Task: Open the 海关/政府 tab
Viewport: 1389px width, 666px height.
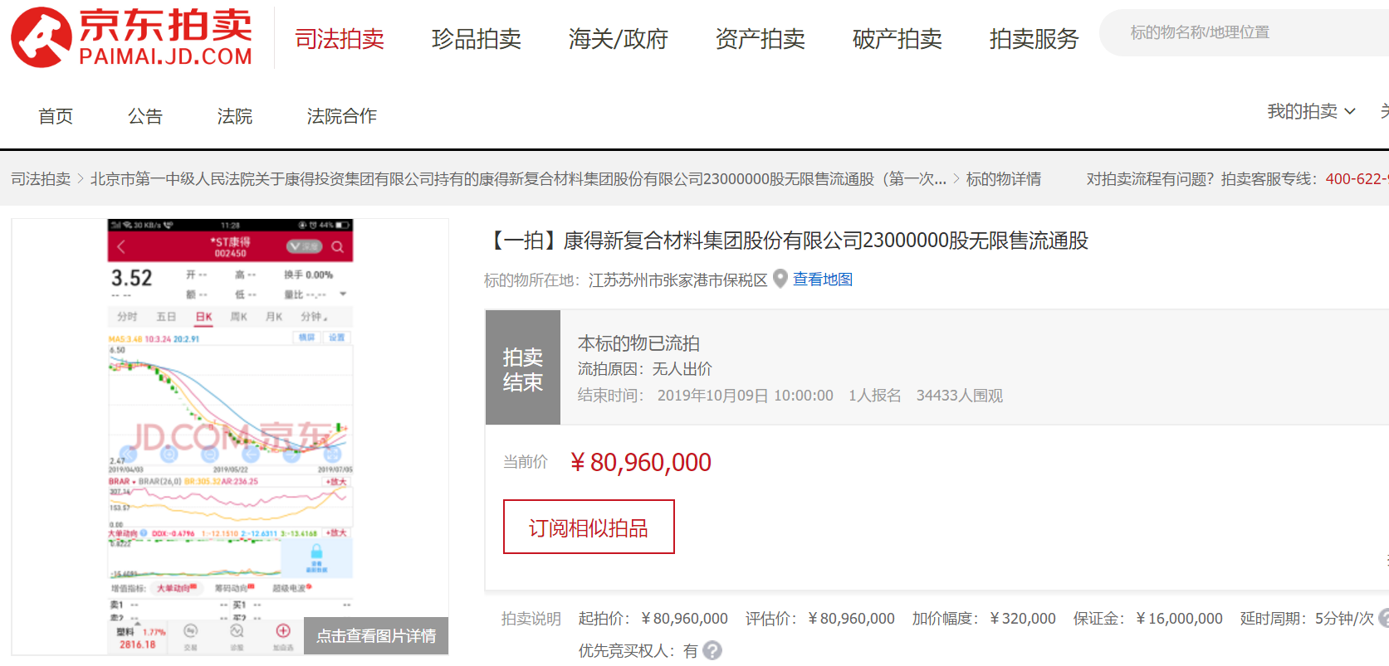Action: tap(619, 38)
